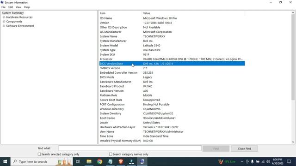
Task: Expand the Software Environment node
Action: point(4,26)
